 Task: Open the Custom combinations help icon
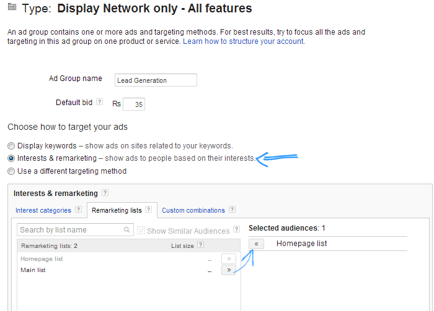point(232,210)
